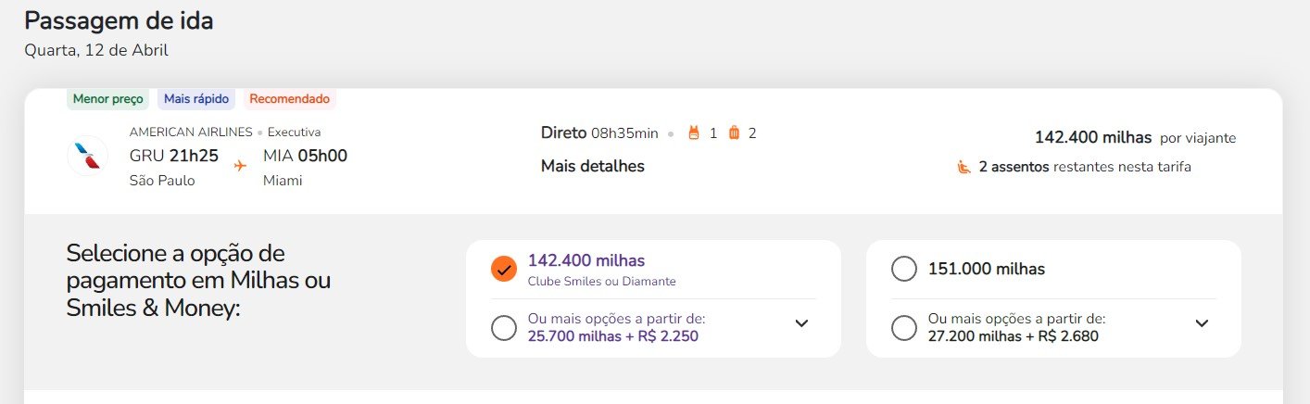Click the carry-on backpack baggage icon
Viewport: 1310px width, 404px height.
(693, 133)
